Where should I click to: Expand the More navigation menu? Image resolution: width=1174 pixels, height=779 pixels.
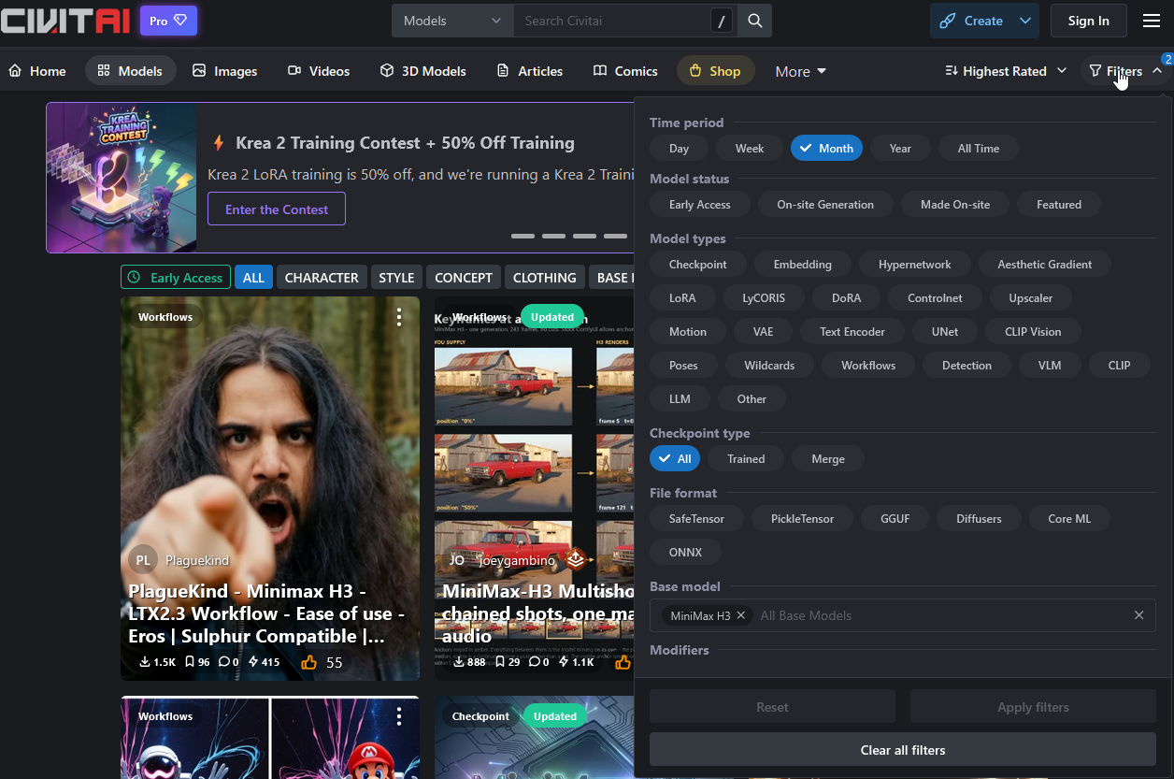801,71
